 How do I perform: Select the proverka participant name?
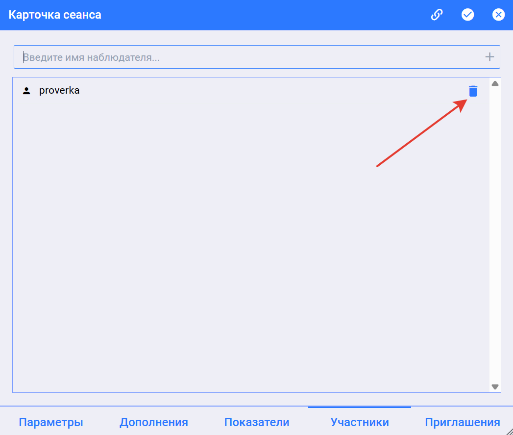[59, 91]
